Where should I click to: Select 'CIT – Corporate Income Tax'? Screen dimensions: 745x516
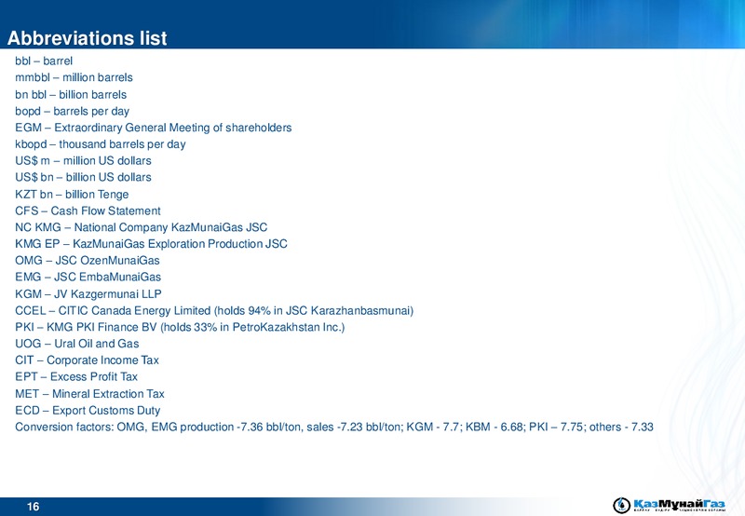click(87, 360)
